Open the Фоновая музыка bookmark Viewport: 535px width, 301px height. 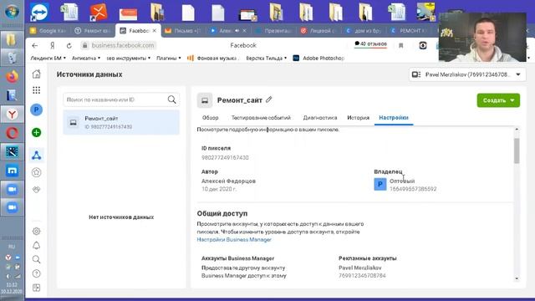click(x=213, y=58)
